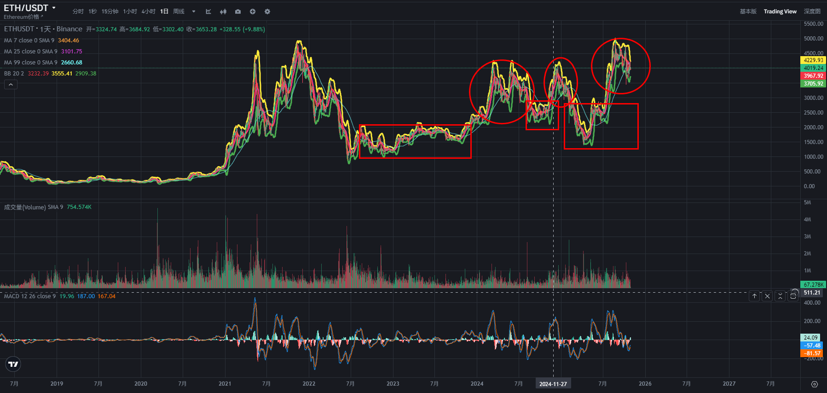
Task: Collapse the MACD pane with double chevron
Action: tap(780, 296)
